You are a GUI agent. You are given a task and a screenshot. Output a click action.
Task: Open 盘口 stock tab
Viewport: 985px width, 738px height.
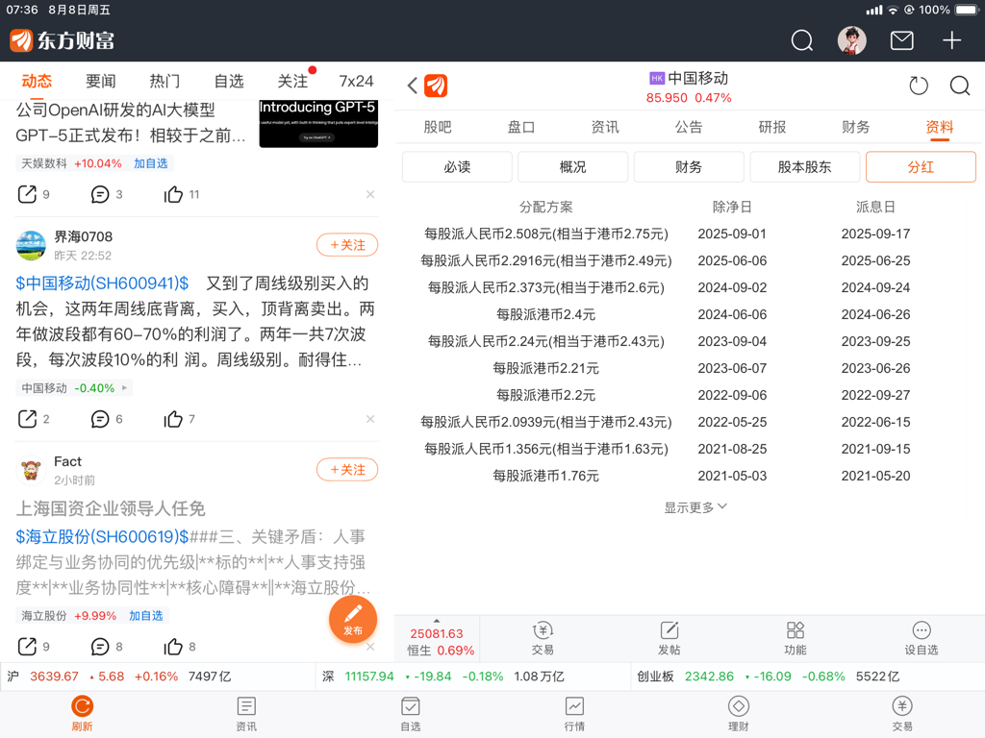(520, 128)
